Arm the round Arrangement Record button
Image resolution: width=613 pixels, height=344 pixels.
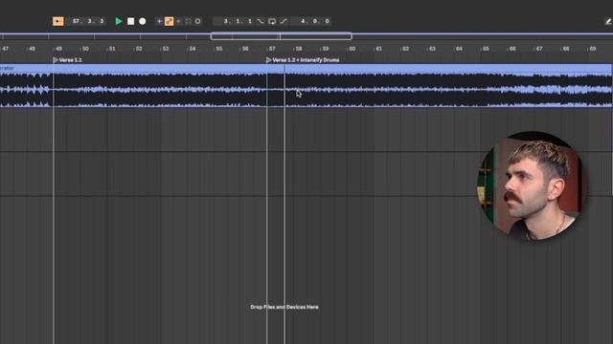click(x=143, y=21)
